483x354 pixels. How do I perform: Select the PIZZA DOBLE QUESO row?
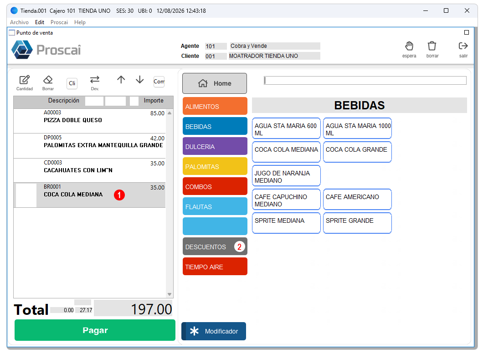click(89, 121)
